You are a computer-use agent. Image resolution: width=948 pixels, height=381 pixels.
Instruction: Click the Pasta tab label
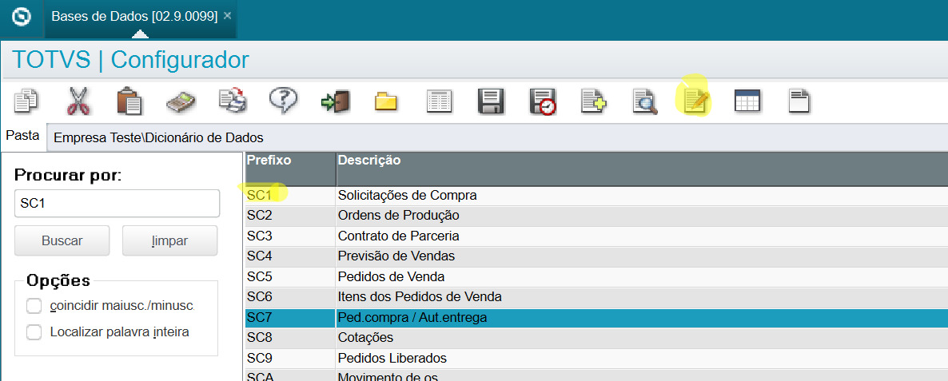(x=23, y=136)
